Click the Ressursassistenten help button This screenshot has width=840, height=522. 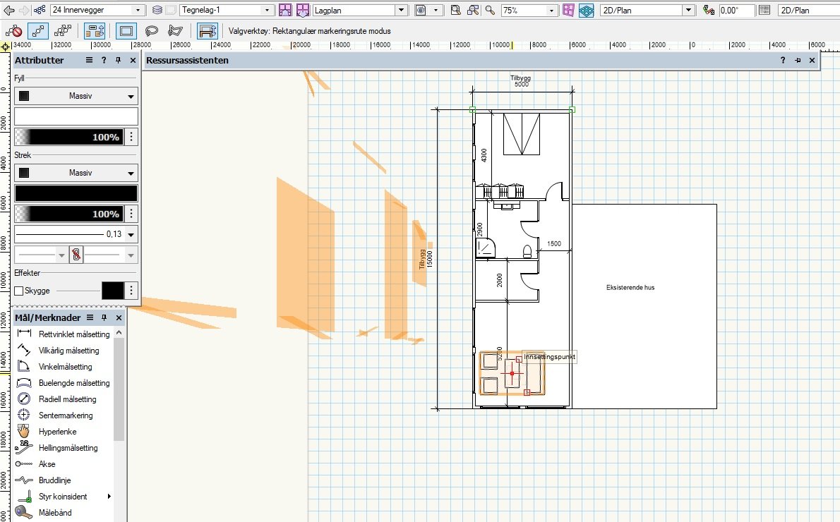pyautogui.click(x=782, y=60)
